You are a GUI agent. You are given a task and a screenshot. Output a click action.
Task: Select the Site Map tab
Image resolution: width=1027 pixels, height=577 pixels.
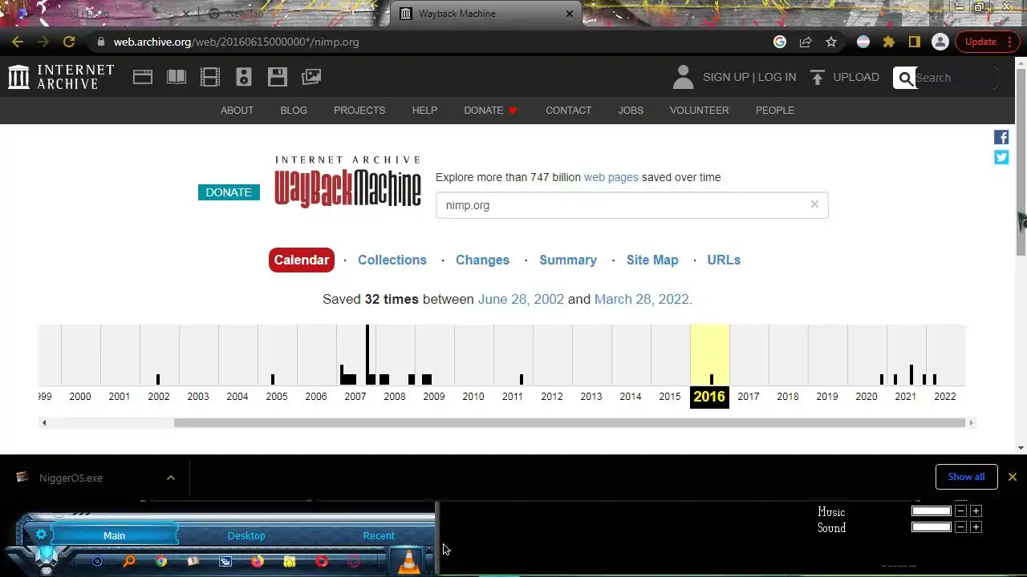[652, 260]
